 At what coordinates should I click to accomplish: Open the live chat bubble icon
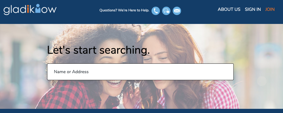click(166, 11)
